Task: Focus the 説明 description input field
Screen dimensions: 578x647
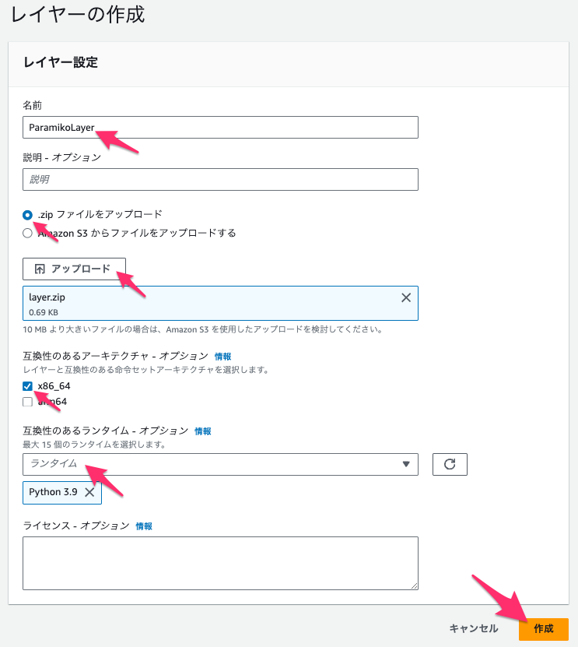Action: click(221, 180)
